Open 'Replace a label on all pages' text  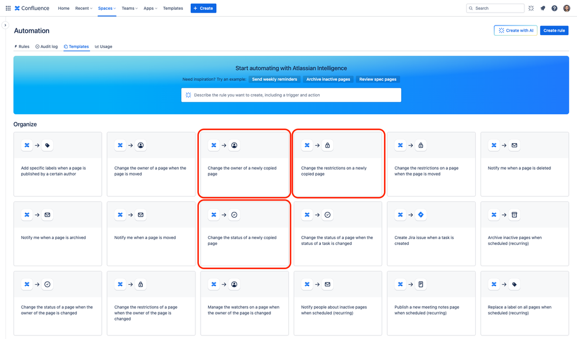point(520,310)
